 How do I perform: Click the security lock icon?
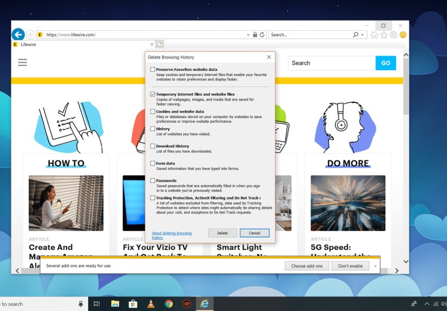click(x=255, y=35)
